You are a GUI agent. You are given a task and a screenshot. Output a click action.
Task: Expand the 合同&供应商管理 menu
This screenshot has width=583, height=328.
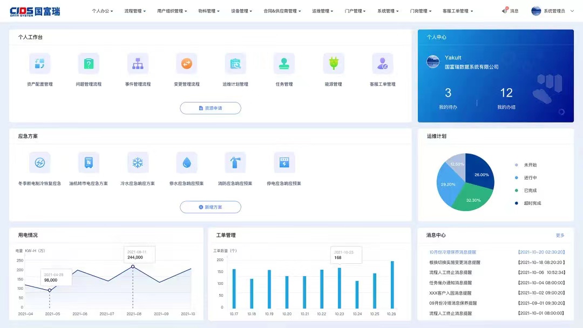pos(282,11)
